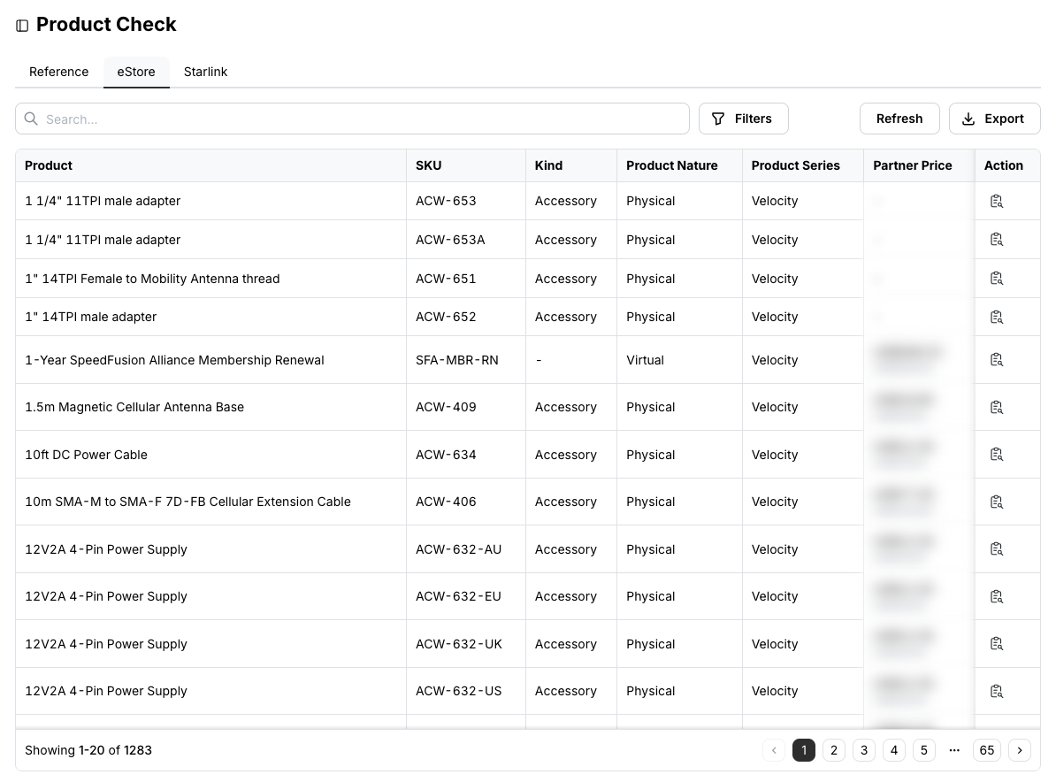Focus the Search input field
The image size is (1056, 782).
352,119
